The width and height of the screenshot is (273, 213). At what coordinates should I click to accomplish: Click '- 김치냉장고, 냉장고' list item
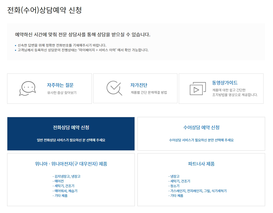67,176
